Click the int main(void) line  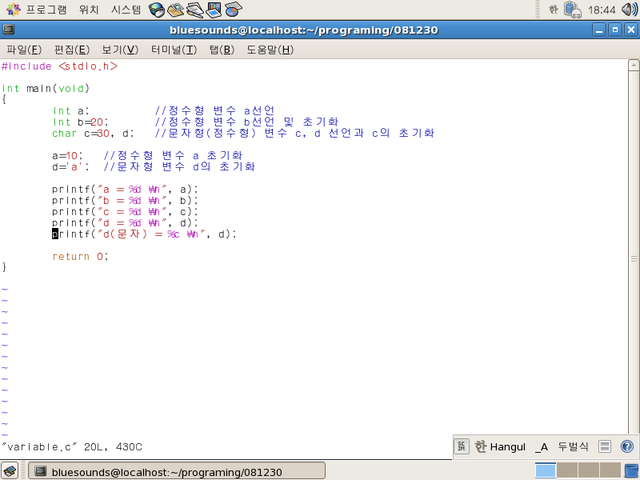[x=46, y=89]
